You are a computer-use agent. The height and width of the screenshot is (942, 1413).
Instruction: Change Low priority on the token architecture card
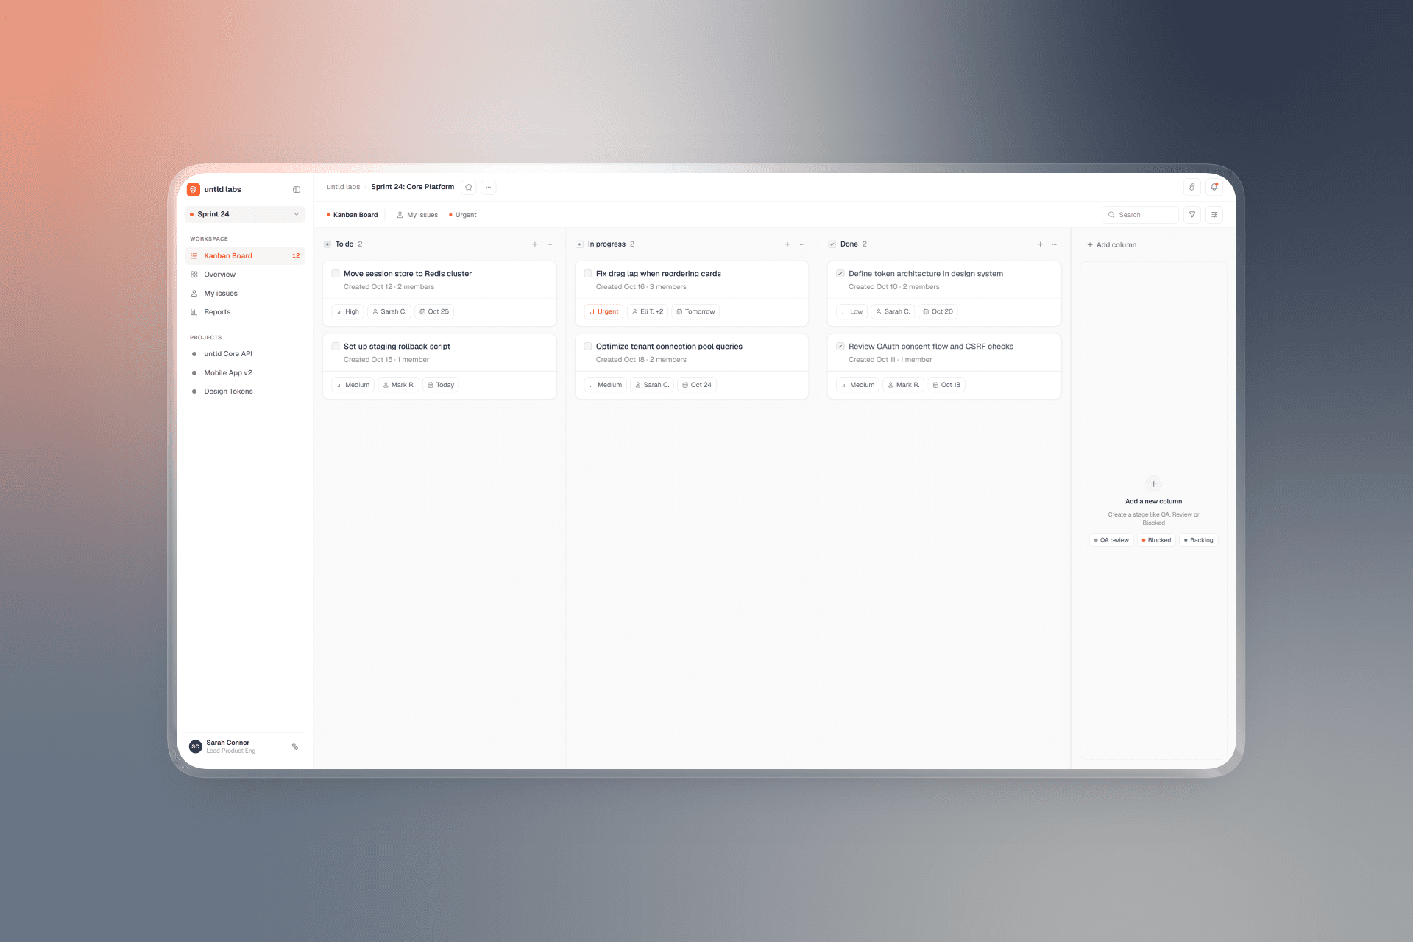click(852, 311)
